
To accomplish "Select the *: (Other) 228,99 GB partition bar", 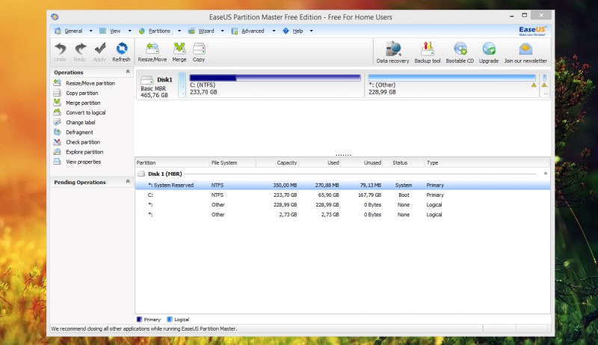I will [452, 85].
